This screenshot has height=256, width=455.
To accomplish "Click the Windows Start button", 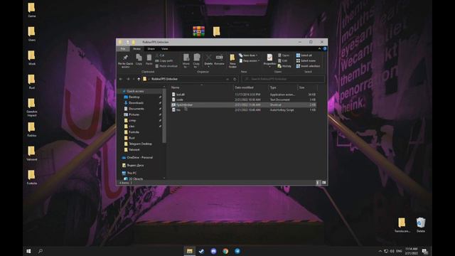I will coord(28,251).
